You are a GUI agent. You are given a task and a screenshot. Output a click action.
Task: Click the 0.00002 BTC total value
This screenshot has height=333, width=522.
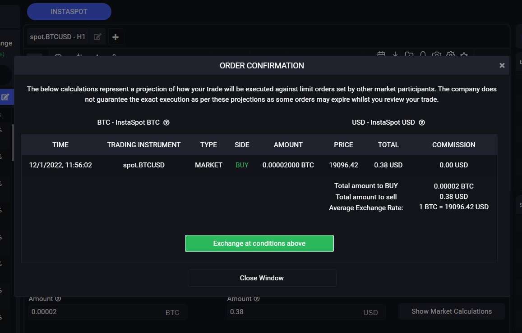pos(454,186)
